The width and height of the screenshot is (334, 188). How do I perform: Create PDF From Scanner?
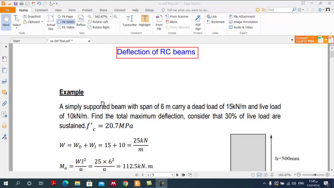pos(177,16)
